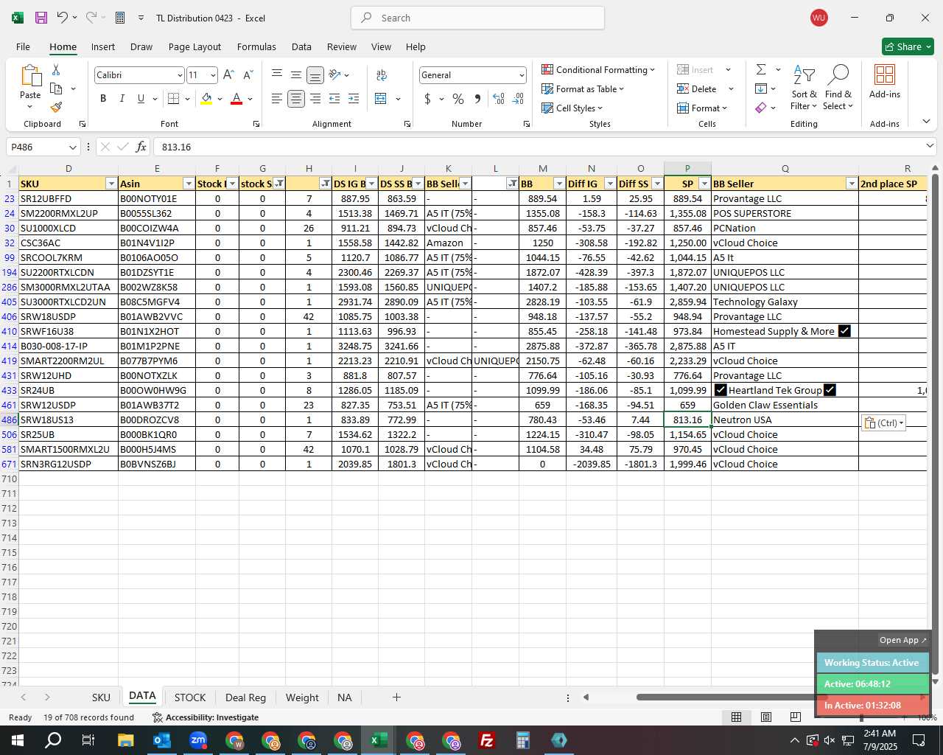Open the Calibri font name dropdown
Screen dimensions: 943x755
click(180, 75)
